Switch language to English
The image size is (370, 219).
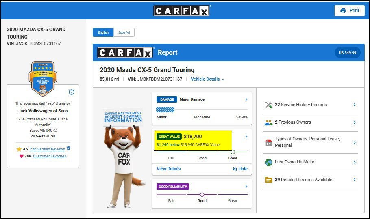pos(103,32)
